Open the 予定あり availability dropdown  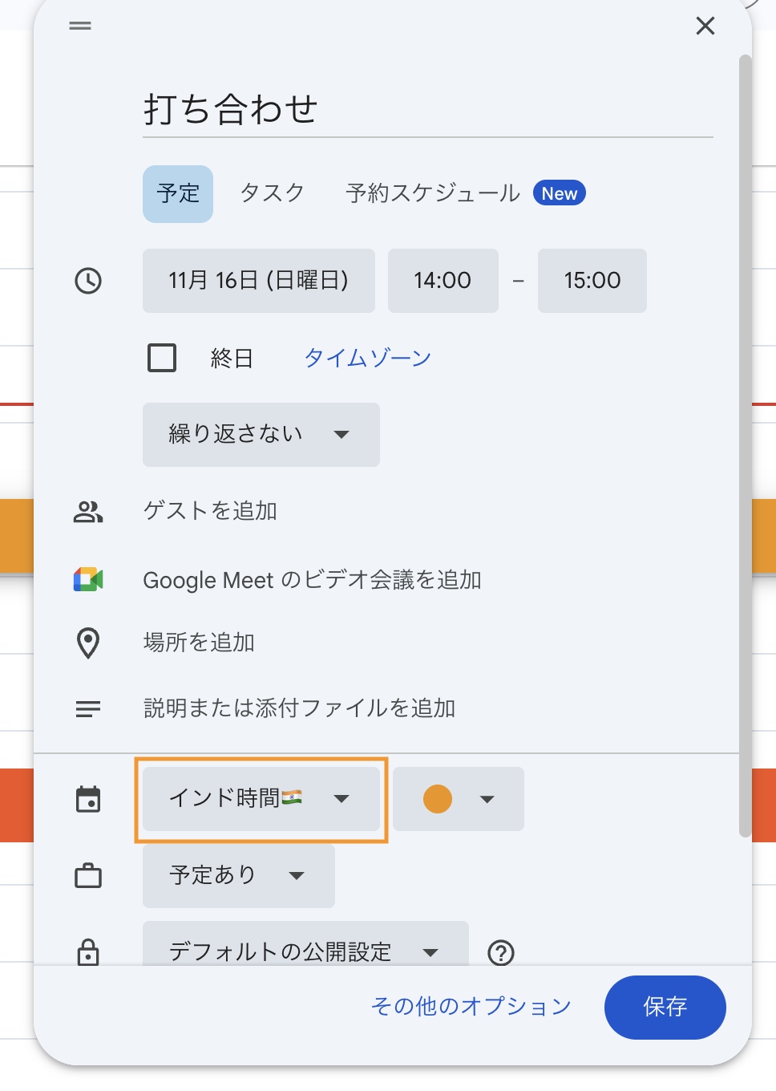point(238,876)
